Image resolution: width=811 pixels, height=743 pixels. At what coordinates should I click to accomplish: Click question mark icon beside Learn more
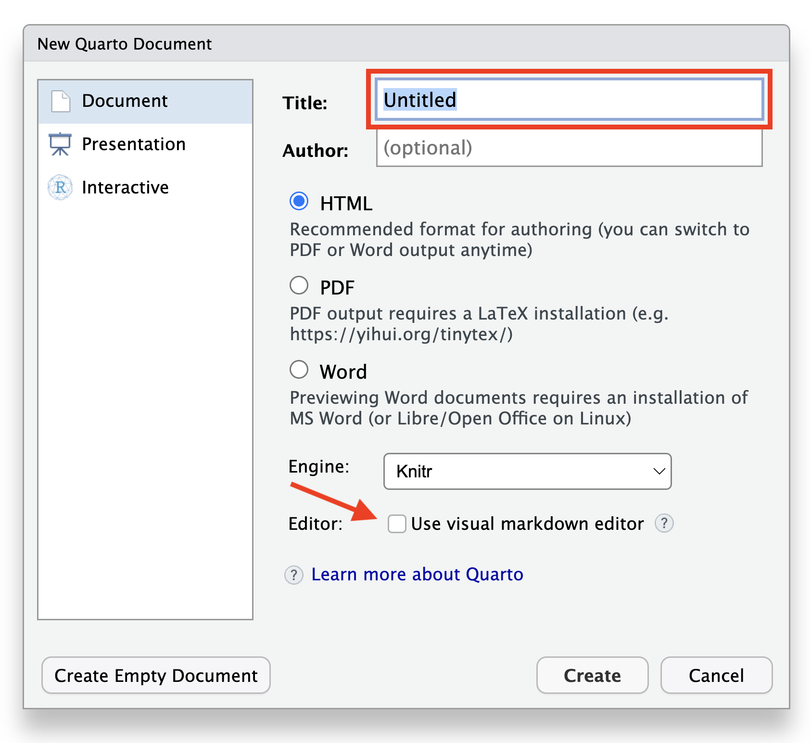pyautogui.click(x=294, y=575)
